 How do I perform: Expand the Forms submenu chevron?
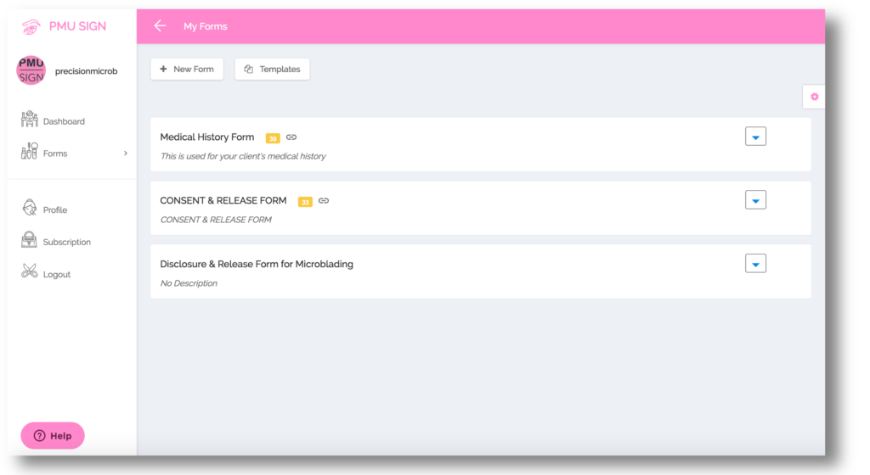[x=126, y=154]
